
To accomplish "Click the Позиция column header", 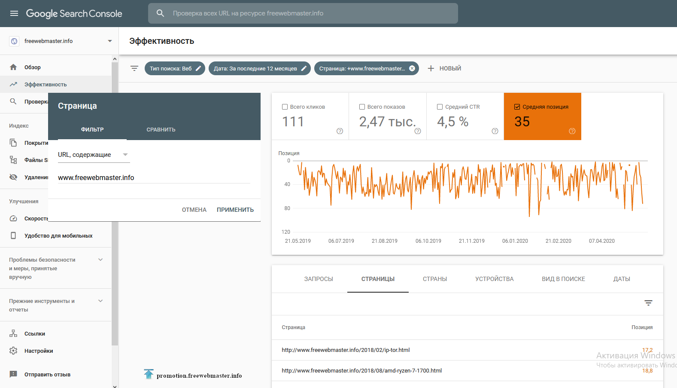I will coord(642,327).
